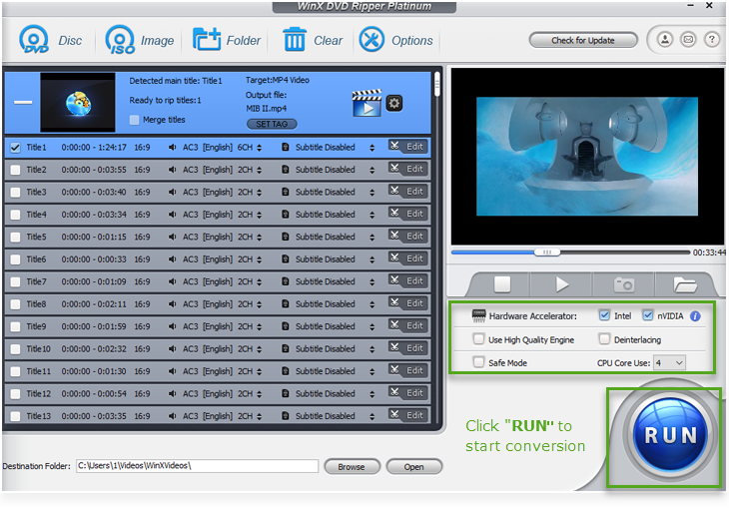Load a DVD with the Disc button
The width and height of the screenshot is (729, 509).
50,40
